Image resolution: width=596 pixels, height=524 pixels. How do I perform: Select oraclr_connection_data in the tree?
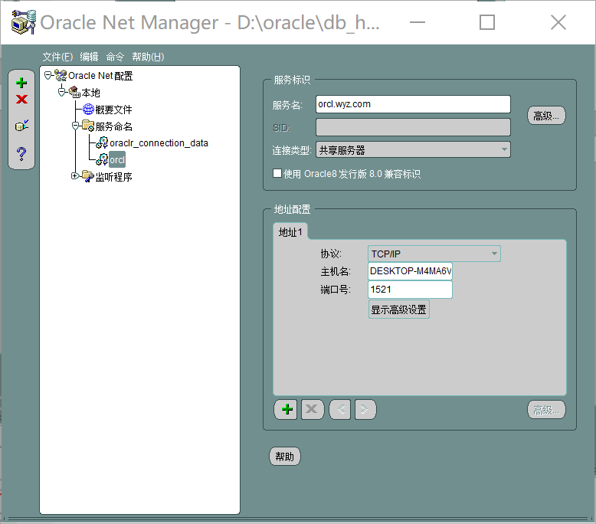[x=159, y=143]
